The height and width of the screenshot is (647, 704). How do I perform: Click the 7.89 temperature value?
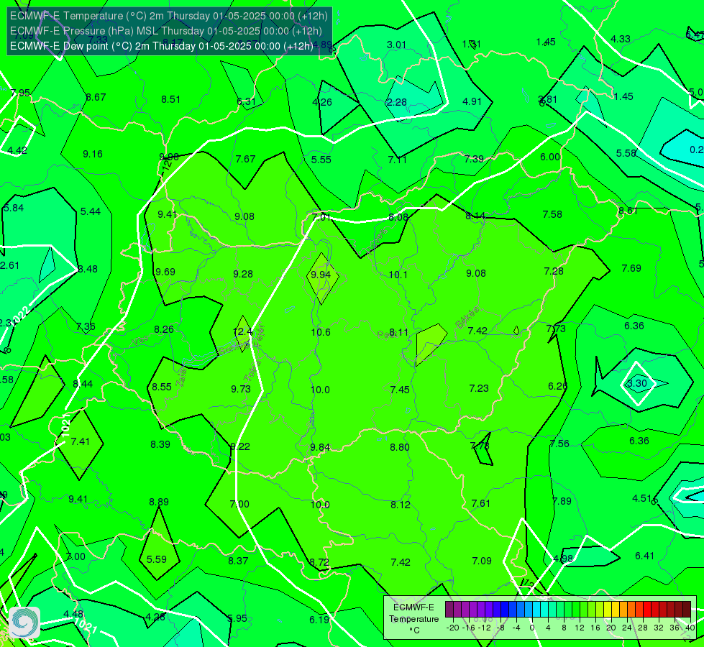tap(562, 501)
